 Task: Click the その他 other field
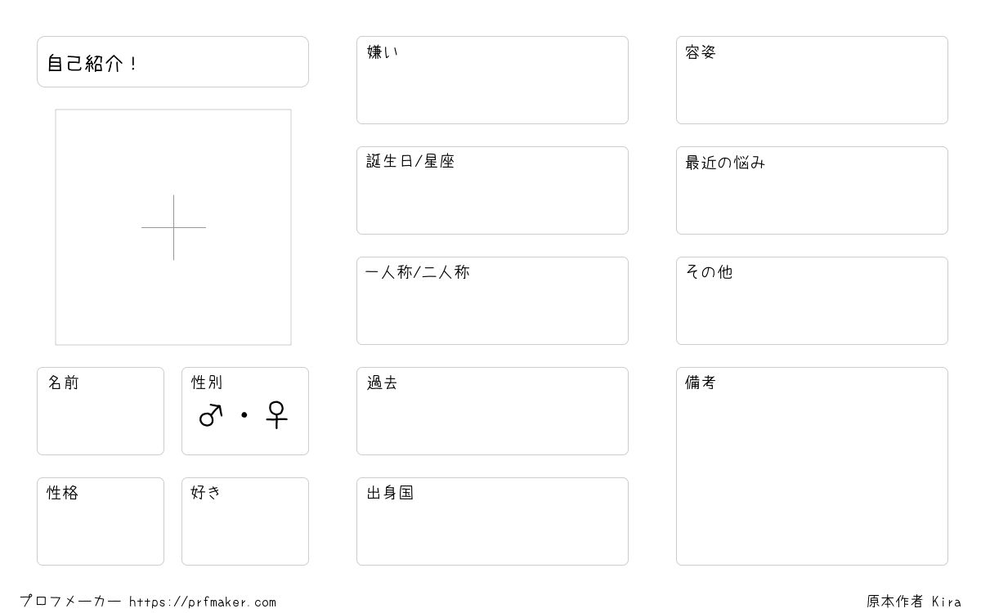point(812,301)
